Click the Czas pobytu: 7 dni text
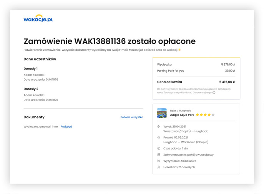 176,148
